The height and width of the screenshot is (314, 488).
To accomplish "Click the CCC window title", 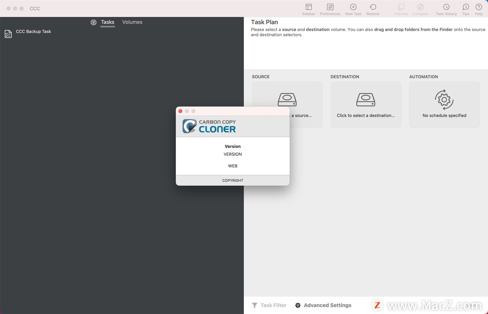I will coord(35,8).
